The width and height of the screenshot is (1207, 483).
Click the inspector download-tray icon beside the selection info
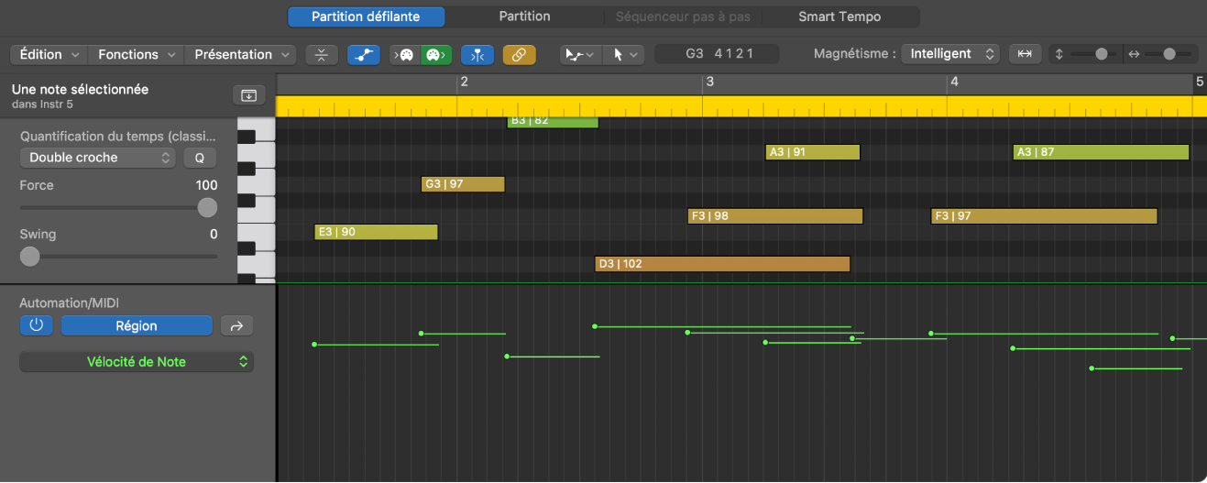[x=248, y=95]
